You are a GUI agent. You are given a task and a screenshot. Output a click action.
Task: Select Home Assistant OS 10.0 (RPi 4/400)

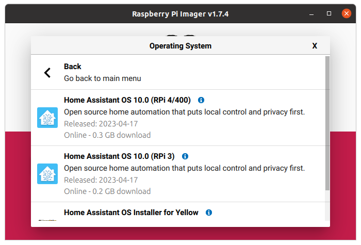tap(178, 118)
